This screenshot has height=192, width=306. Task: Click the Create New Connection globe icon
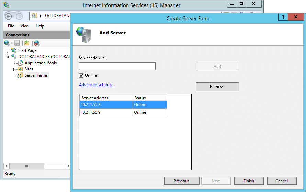pyautogui.click(x=7, y=43)
